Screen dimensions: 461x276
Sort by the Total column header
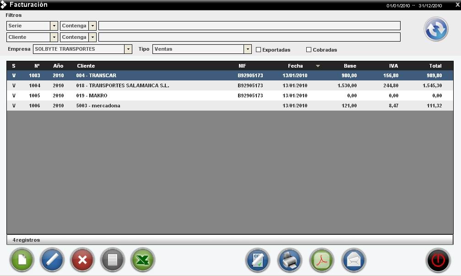pos(435,66)
